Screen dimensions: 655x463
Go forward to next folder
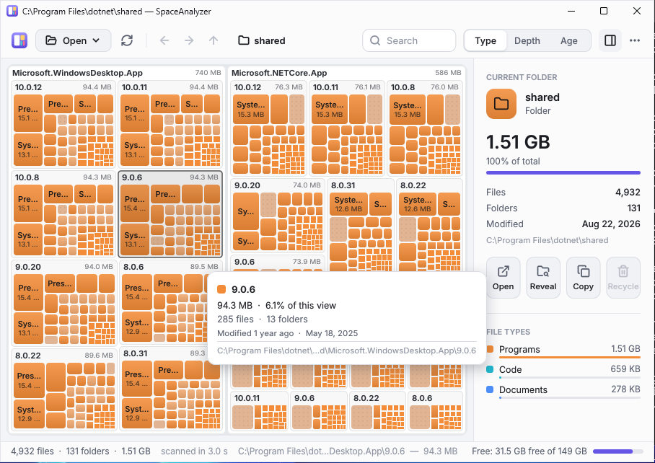click(189, 40)
